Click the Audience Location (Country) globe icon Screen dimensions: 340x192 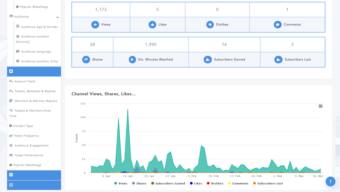18,36
